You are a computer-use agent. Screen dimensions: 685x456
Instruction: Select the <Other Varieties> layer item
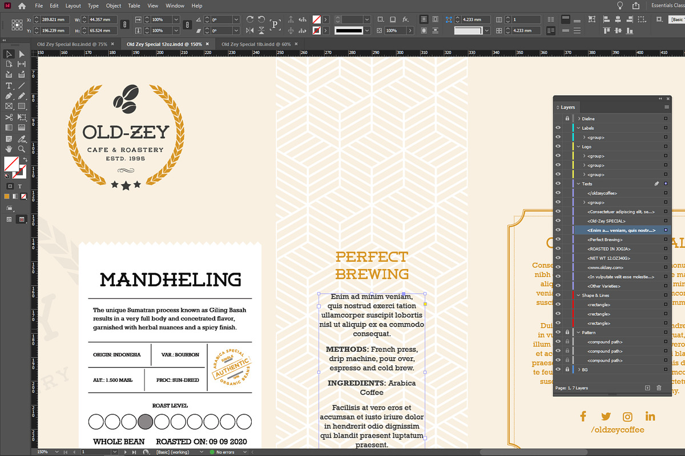(605, 286)
